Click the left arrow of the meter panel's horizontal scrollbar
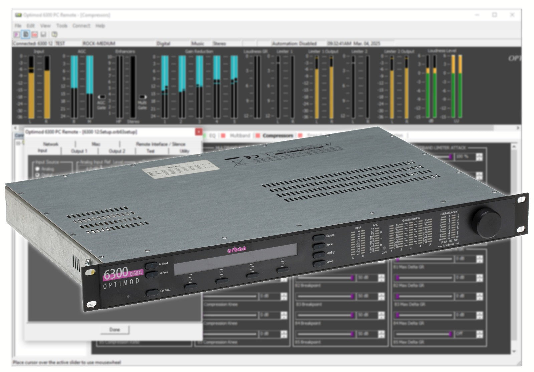The height and width of the screenshot is (372, 534). pyautogui.click(x=15, y=128)
